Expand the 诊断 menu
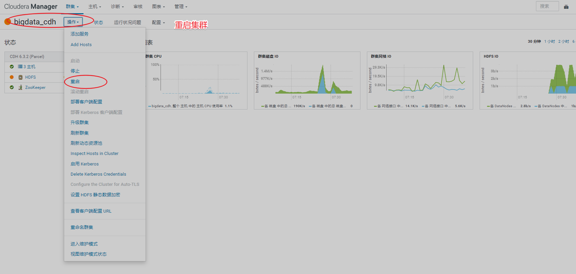This screenshot has width=576, height=274. [x=117, y=6]
